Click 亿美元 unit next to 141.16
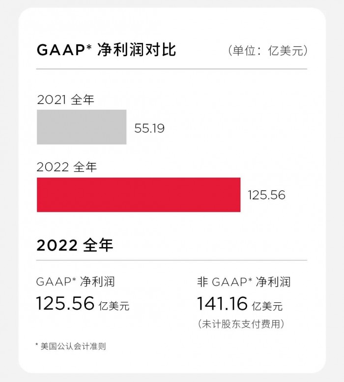The width and height of the screenshot is (344, 382). pyautogui.click(x=267, y=306)
